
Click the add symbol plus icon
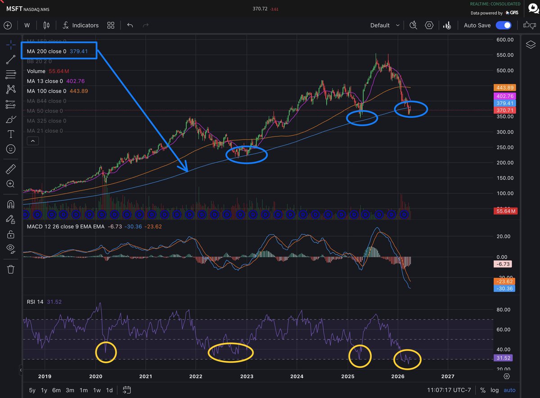[x=8, y=25]
